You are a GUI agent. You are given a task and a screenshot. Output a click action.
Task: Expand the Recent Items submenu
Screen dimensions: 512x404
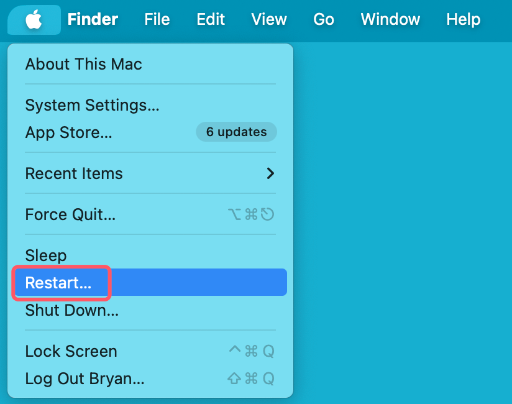click(x=73, y=173)
